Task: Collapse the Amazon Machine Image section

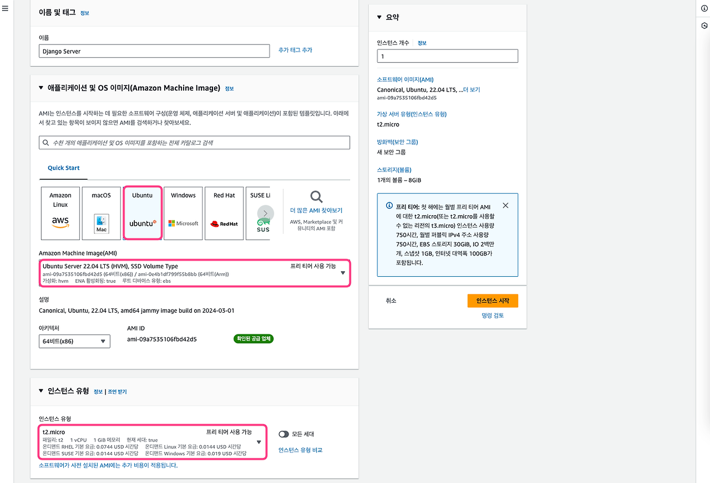Action: pyautogui.click(x=41, y=88)
